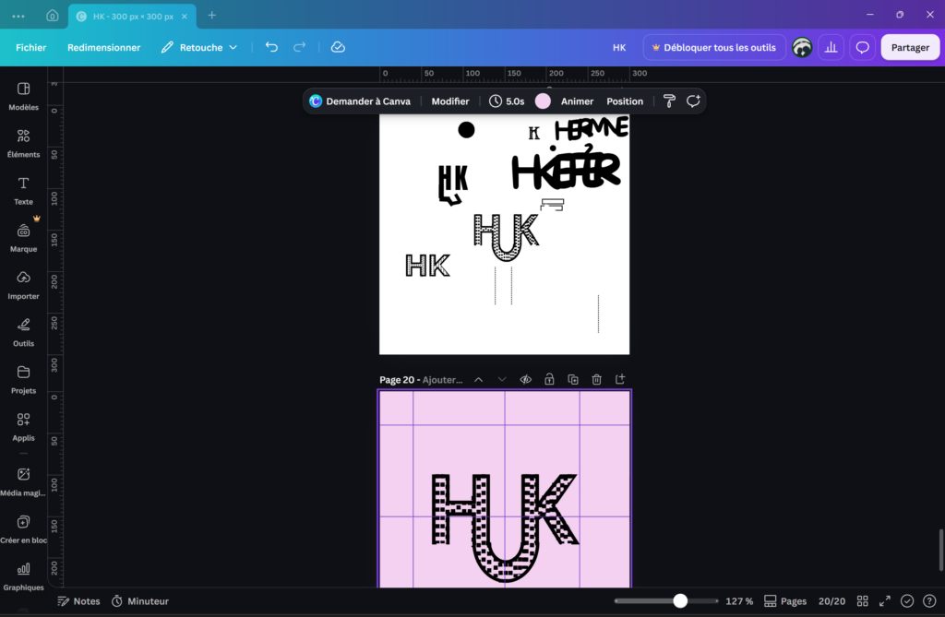Click the user profile avatar
945x617 pixels.
point(802,47)
